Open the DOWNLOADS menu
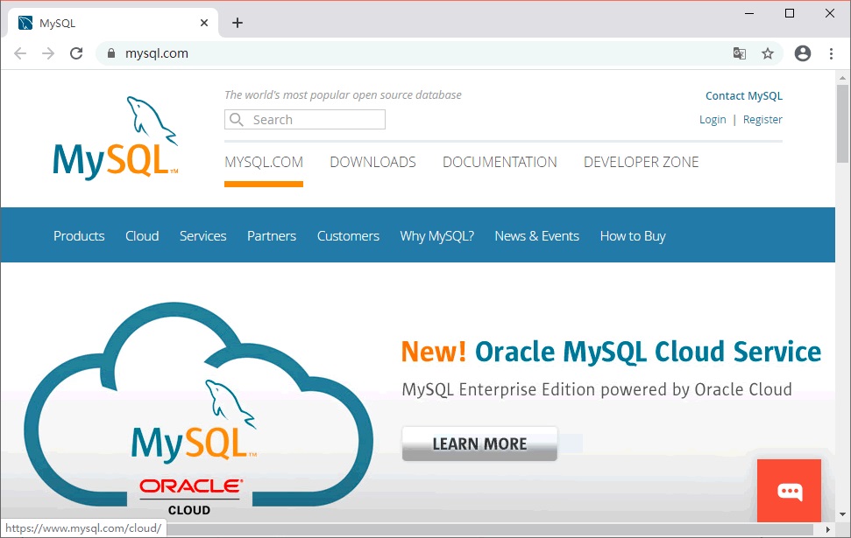 pyautogui.click(x=372, y=162)
